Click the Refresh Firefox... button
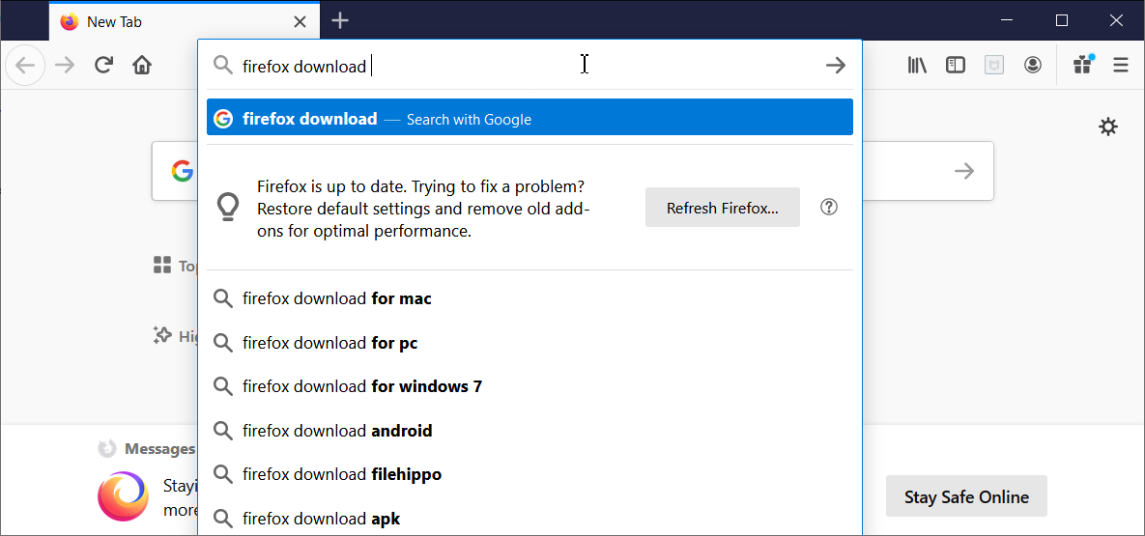 tap(722, 208)
